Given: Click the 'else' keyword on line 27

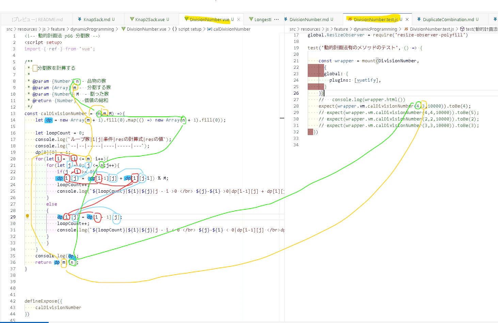Looking at the screenshot, I should coord(52,204).
